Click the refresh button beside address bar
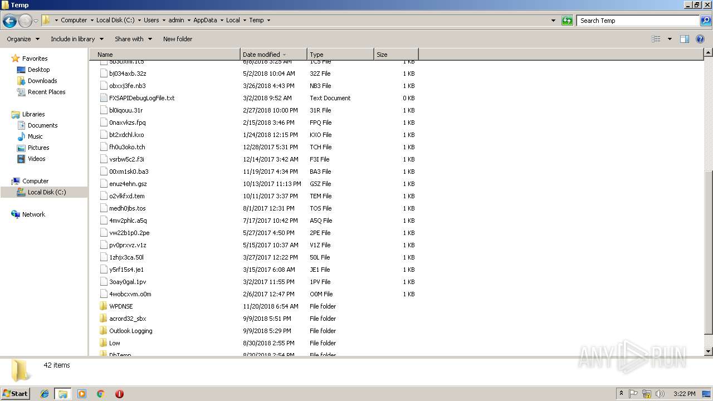This screenshot has height=401, width=713. (x=567, y=21)
